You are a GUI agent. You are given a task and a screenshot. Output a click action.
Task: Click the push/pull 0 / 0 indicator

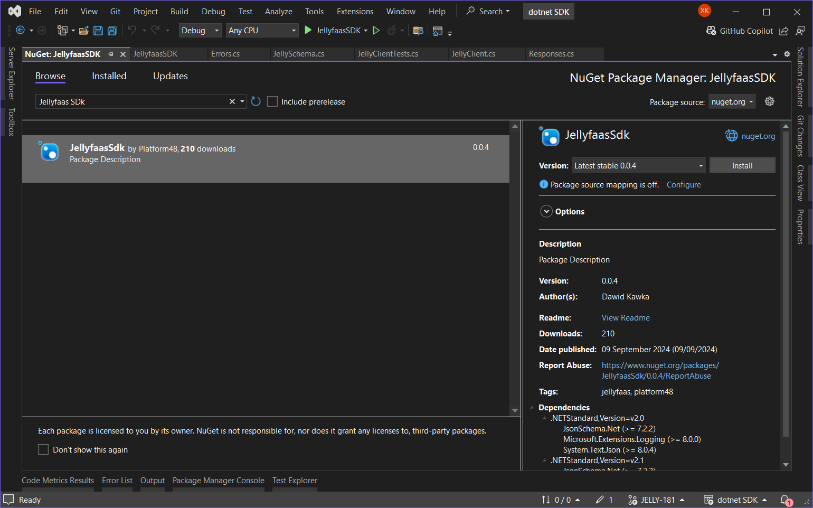(x=561, y=500)
